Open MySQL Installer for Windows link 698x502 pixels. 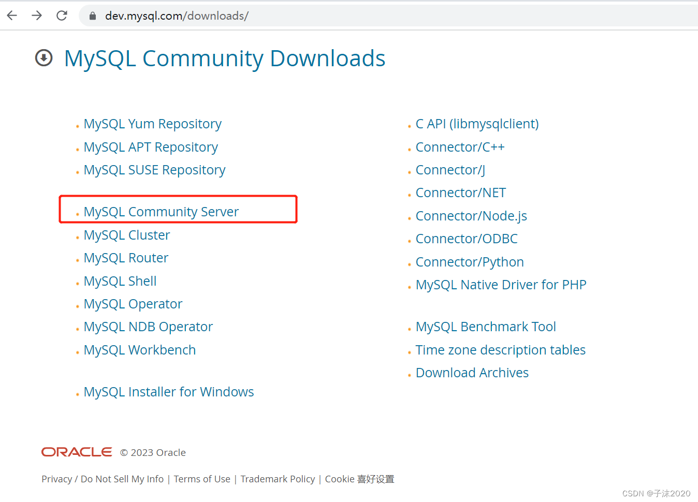(169, 392)
